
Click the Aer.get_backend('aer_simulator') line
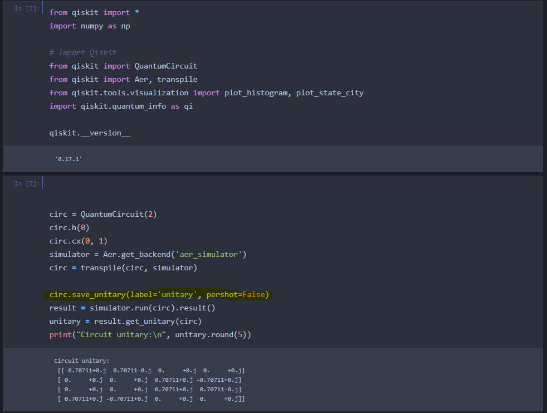(148, 255)
